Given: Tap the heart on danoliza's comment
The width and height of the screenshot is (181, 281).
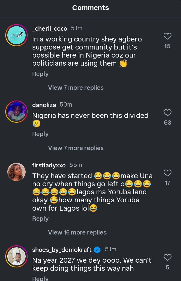Looking at the screenshot, I should click(167, 113).
